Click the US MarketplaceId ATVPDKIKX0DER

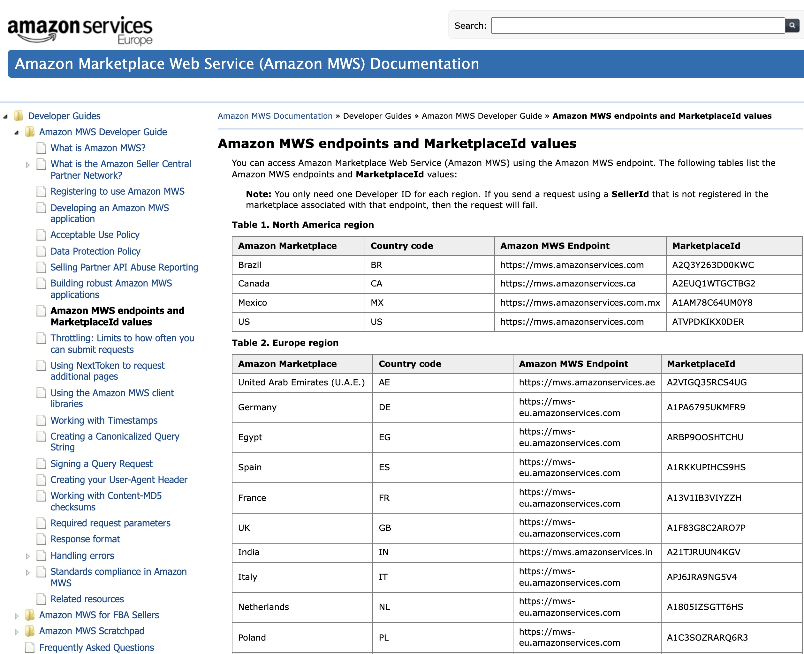click(x=708, y=322)
